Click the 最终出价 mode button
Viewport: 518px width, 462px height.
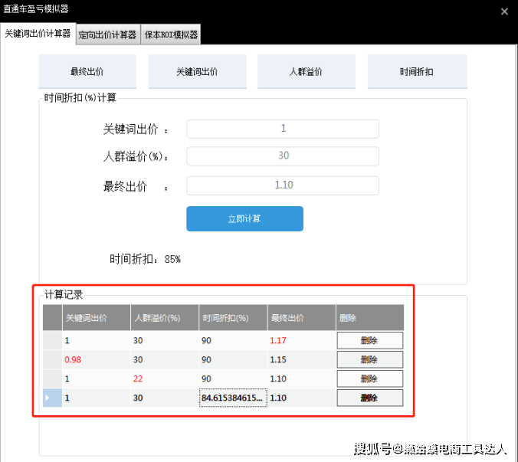pos(87,72)
